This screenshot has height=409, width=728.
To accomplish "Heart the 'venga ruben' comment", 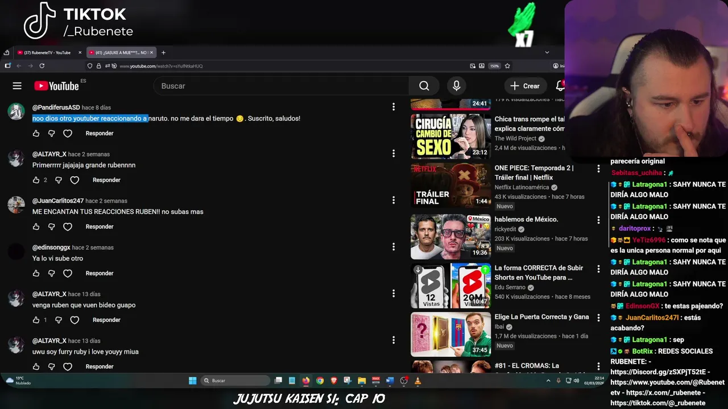I will pos(75,320).
